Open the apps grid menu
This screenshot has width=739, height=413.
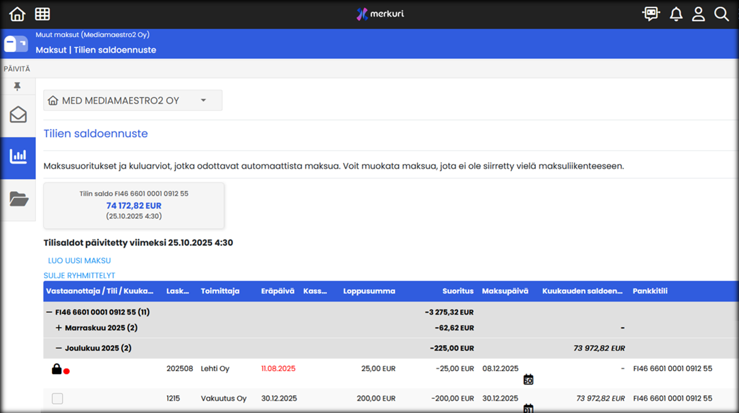(x=42, y=14)
